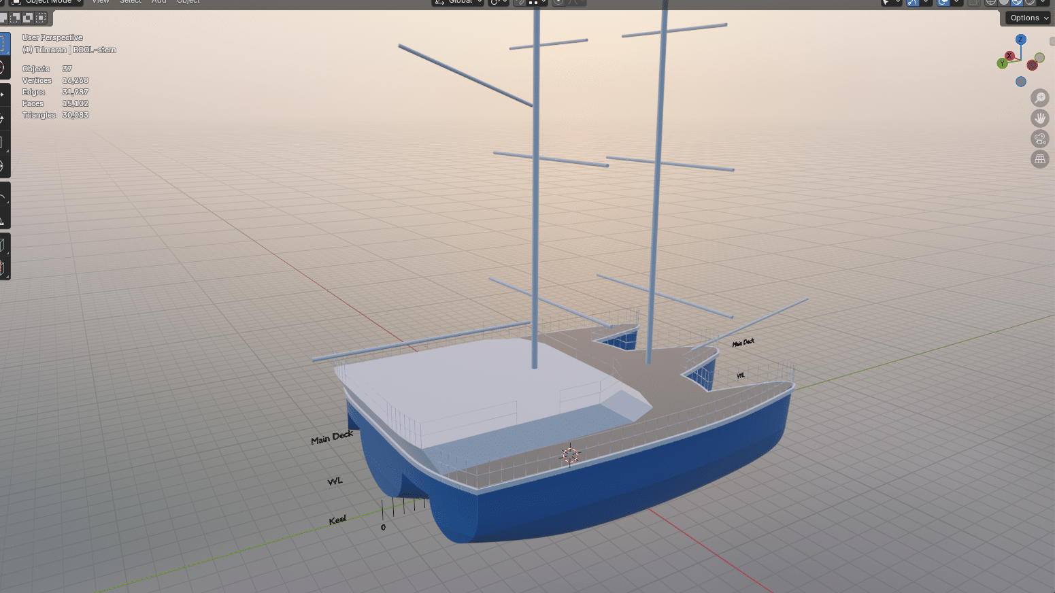Screen dimensions: 1055x593
Task: Click the blue Z axis gizmo ball
Action: coord(1020,39)
